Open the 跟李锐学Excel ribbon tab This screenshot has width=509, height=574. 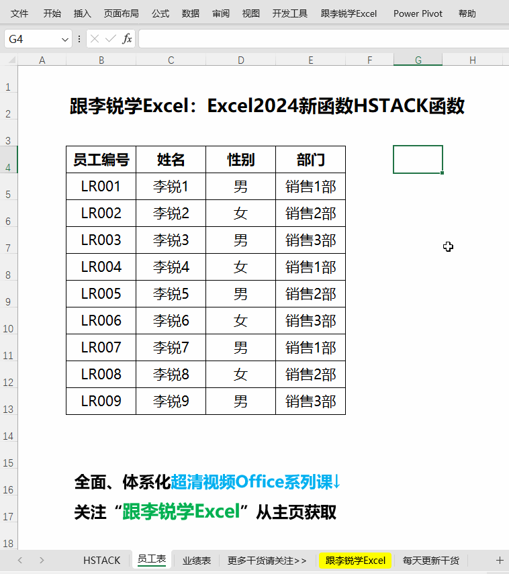coord(349,13)
